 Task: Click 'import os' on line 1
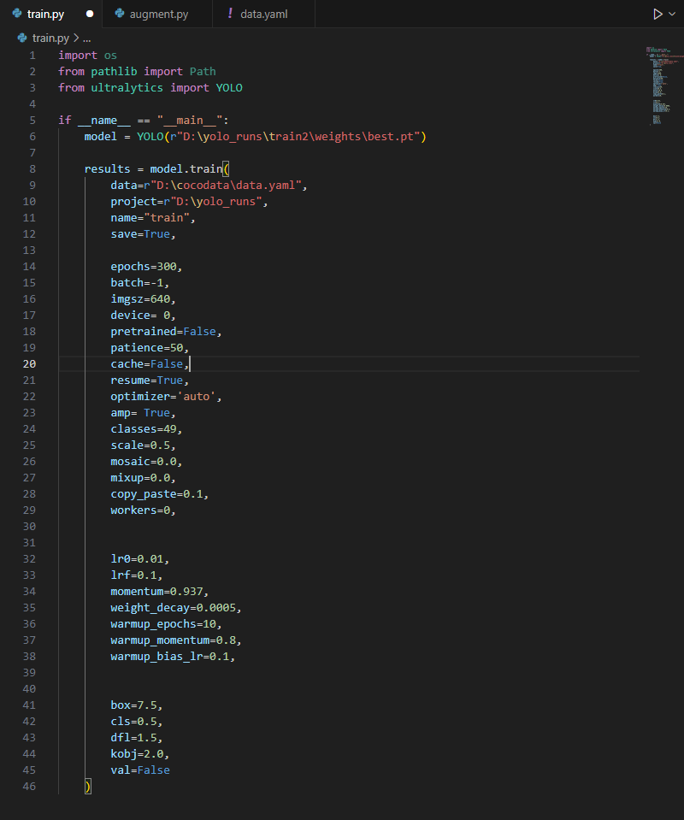pos(87,56)
